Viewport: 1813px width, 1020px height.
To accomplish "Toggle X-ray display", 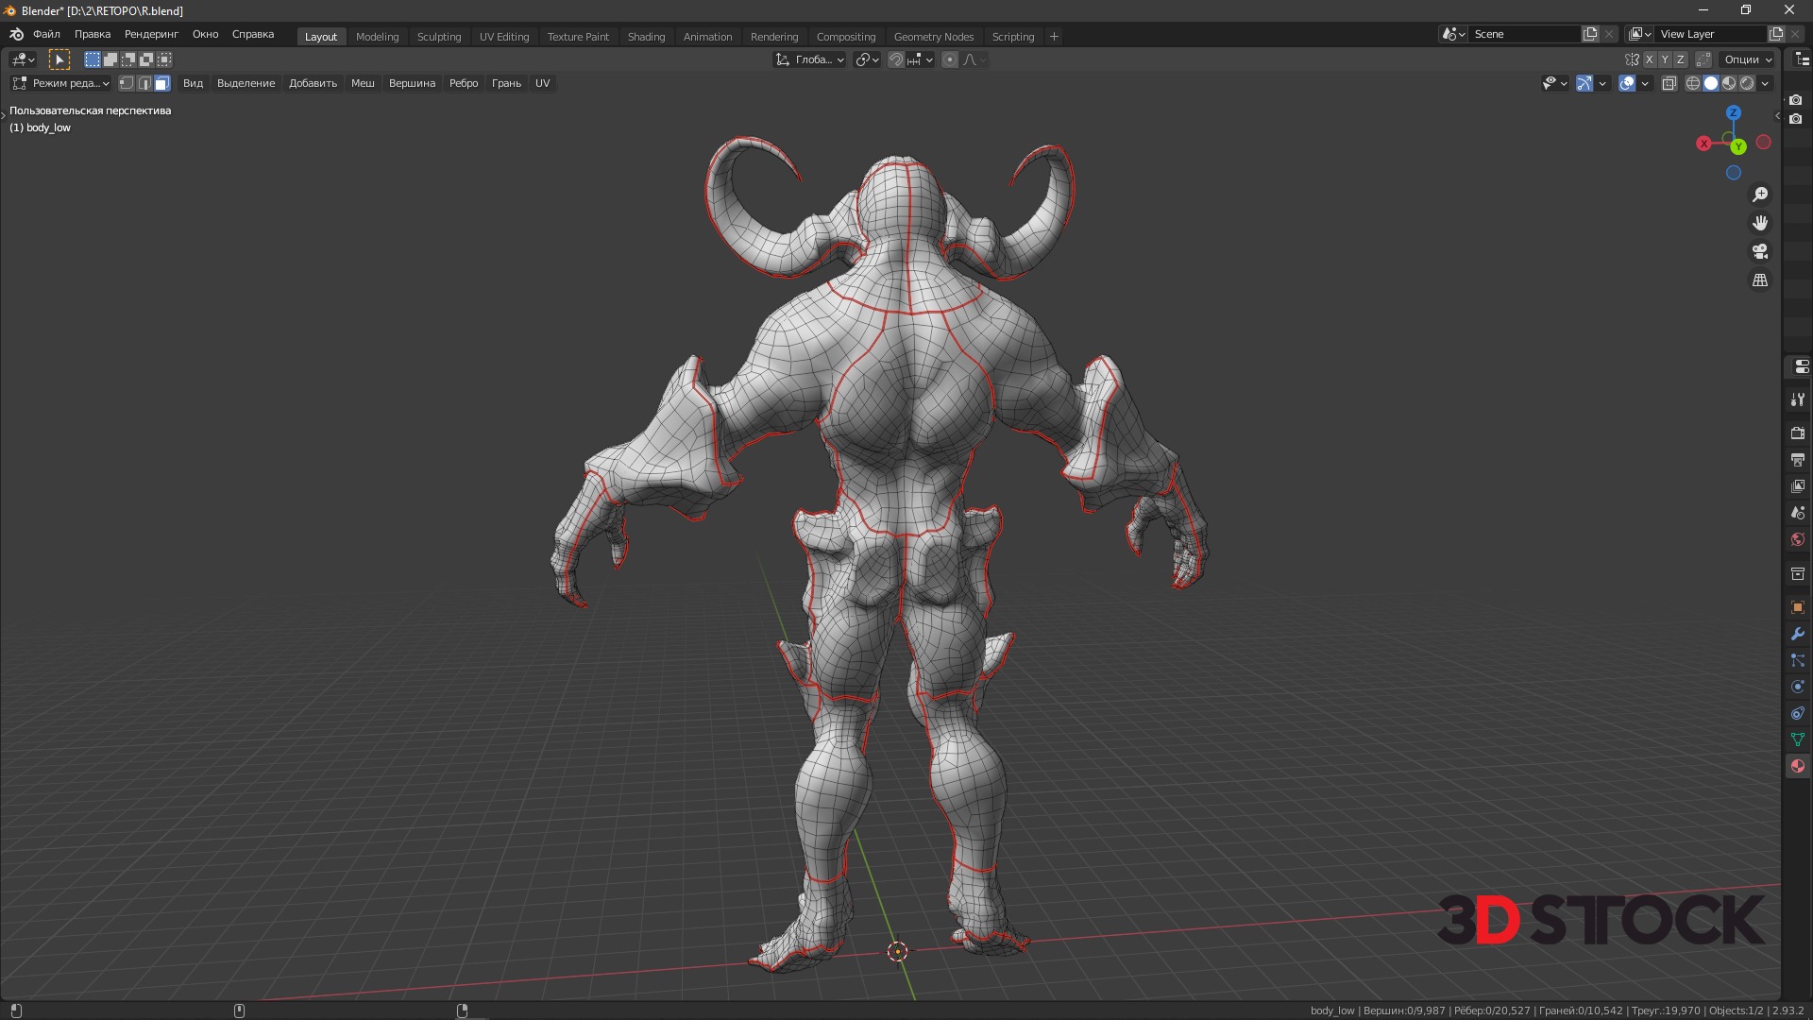I will tap(1669, 83).
